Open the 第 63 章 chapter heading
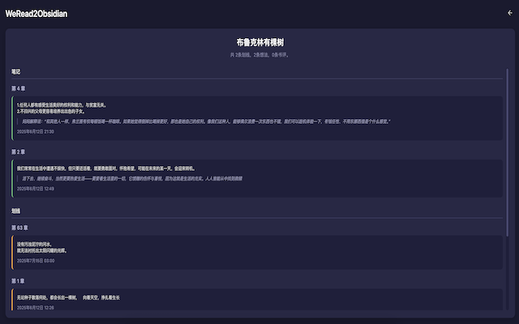Viewport: 519px width, 324px height. click(x=20, y=228)
